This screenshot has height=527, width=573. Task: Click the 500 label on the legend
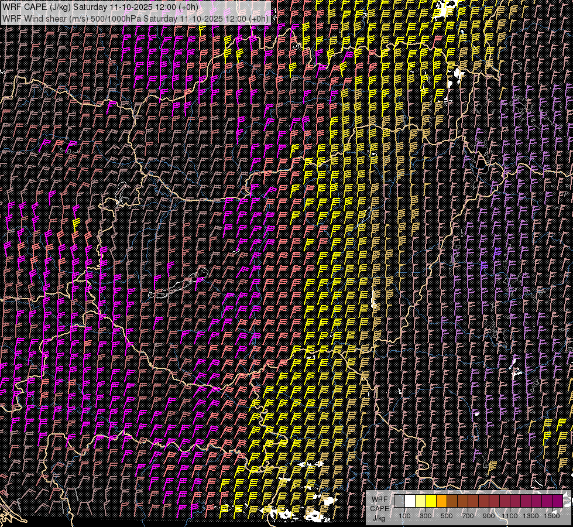[x=447, y=516]
